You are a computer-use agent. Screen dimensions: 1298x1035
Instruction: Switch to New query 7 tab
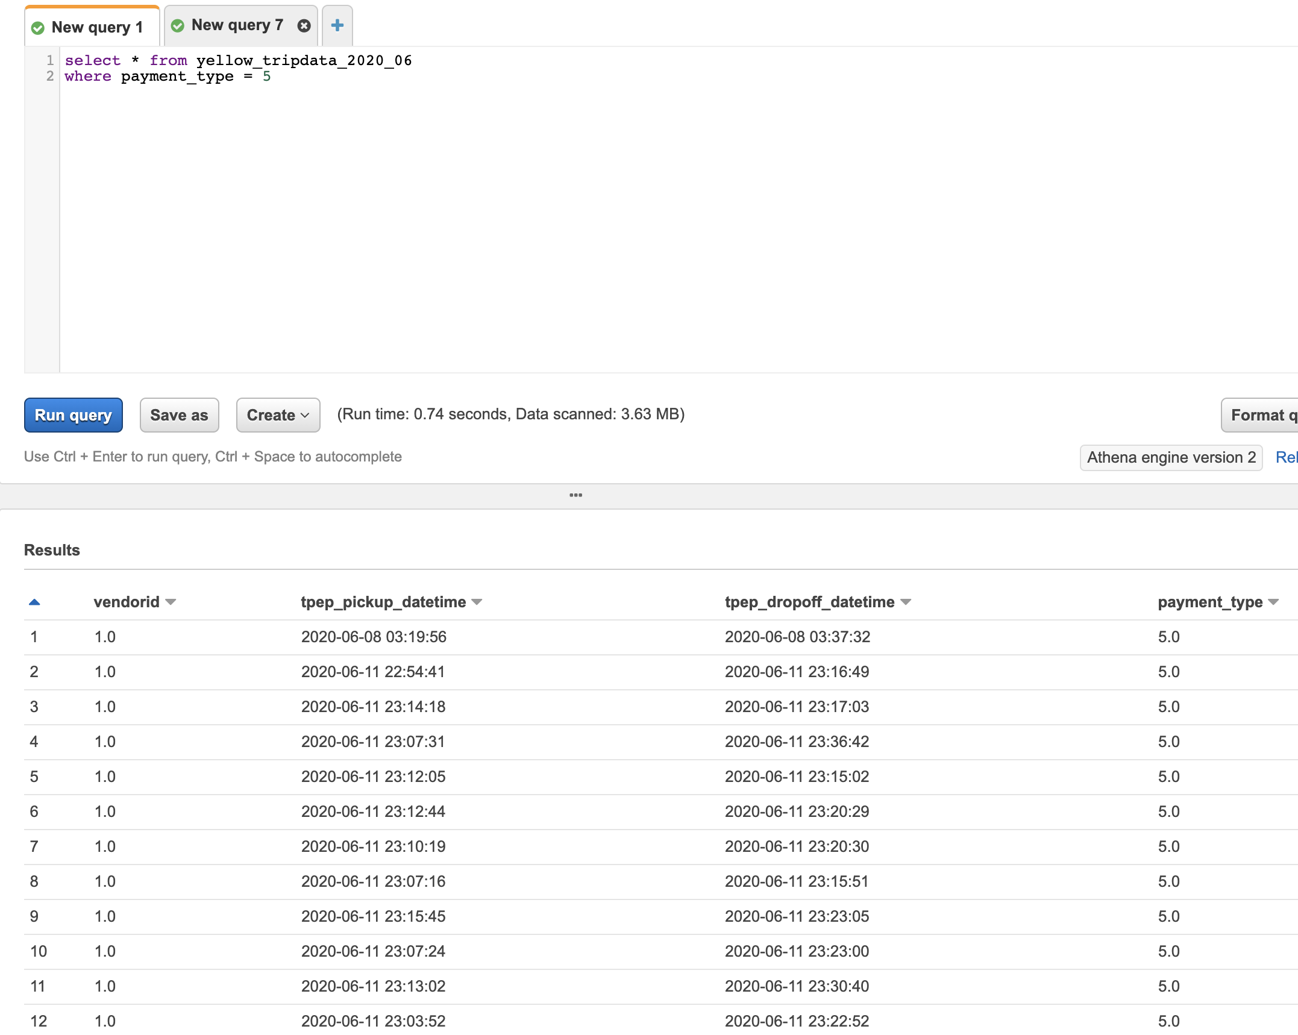[237, 25]
